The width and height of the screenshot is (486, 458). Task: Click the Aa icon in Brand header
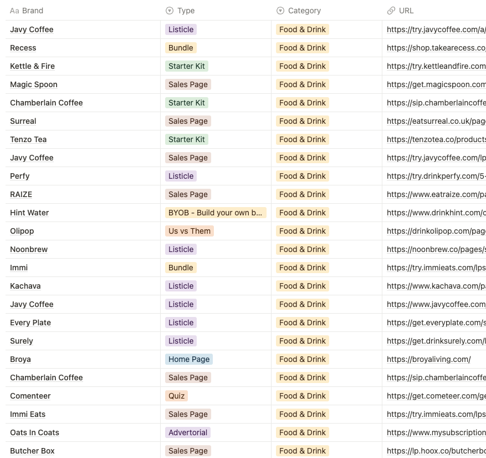14,11
